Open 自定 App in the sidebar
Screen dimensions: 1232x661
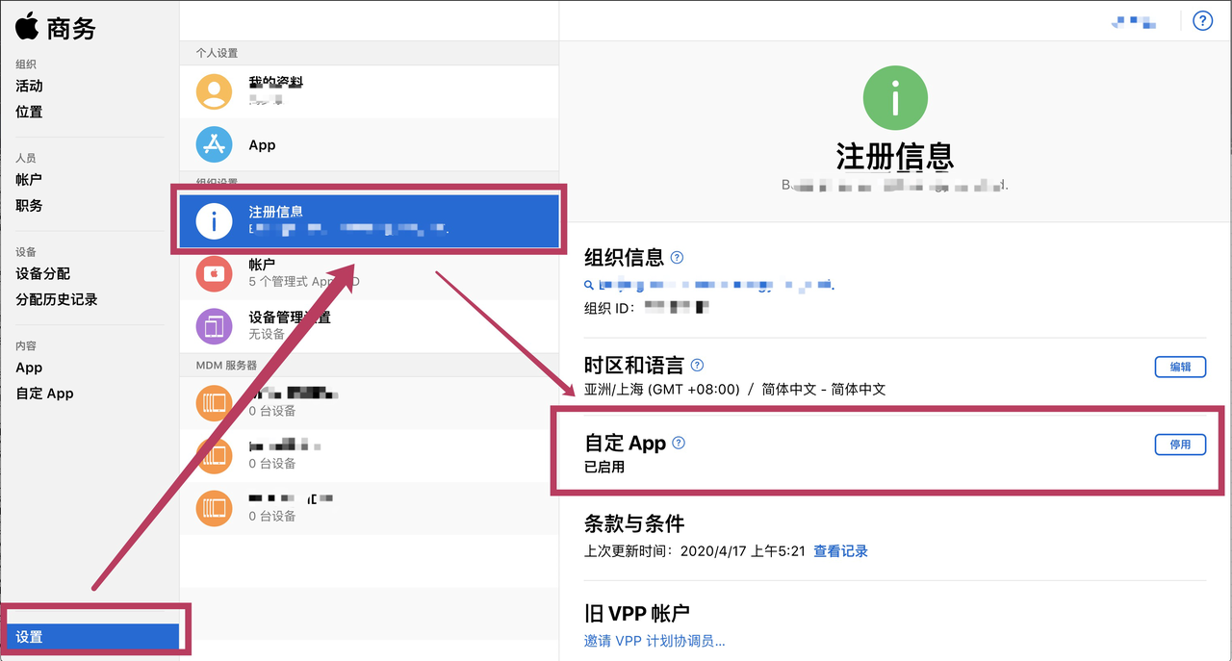(44, 394)
